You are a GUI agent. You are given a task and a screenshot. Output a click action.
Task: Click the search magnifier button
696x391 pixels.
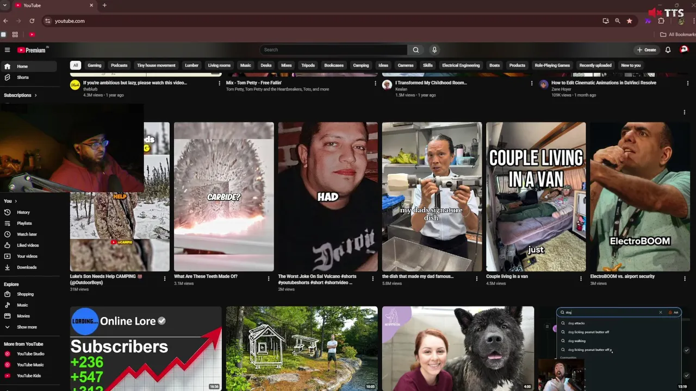click(x=415, y=50)
